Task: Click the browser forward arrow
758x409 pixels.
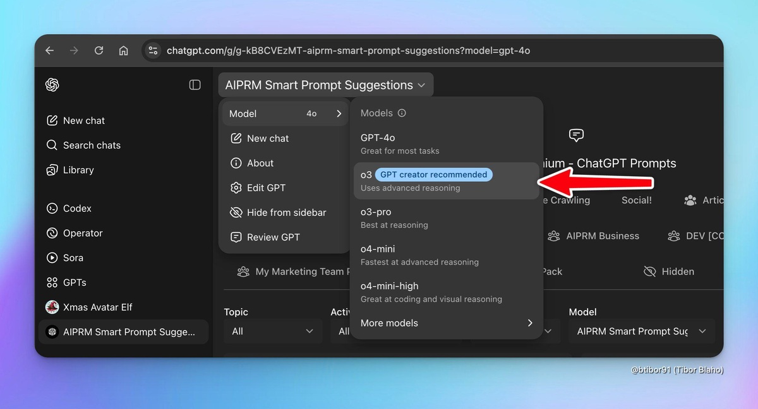Action: [74, 50]
